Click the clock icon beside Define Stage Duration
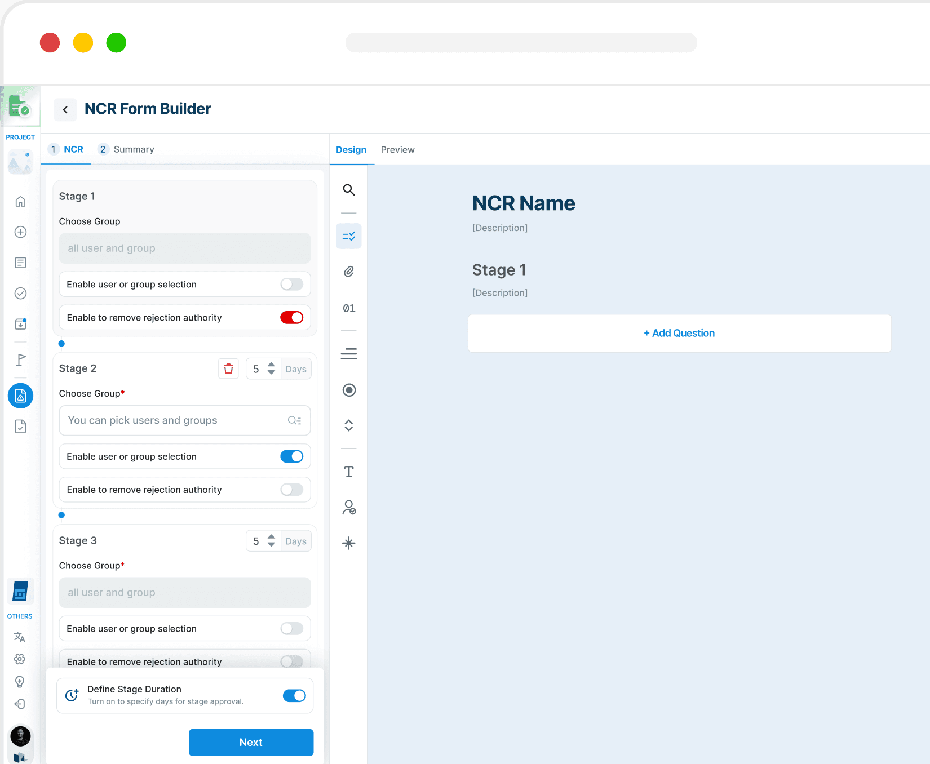This screenshot has height=764, width=930. tap(72, 696)
